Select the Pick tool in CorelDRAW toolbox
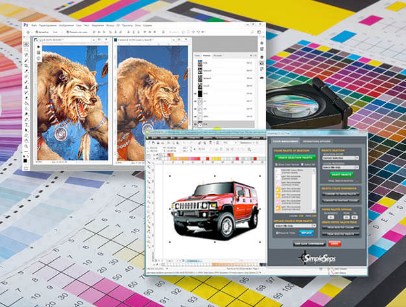 coord(149,163)
